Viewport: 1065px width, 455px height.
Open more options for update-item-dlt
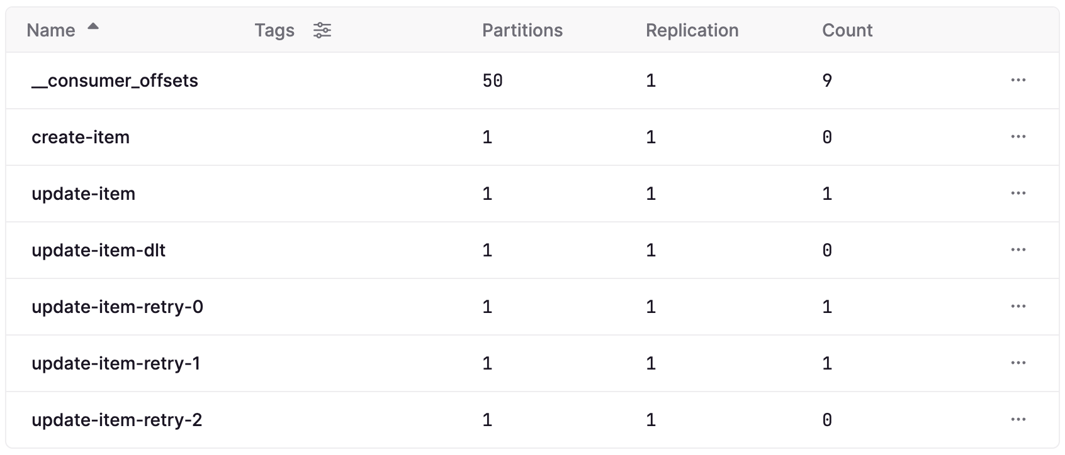[x=1018, y=250]
